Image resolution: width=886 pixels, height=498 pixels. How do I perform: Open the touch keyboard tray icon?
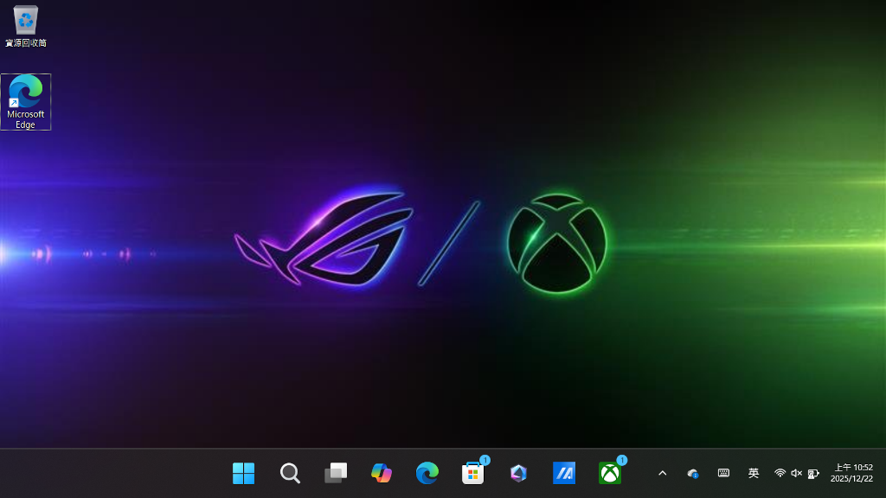[x=723, y=473]
